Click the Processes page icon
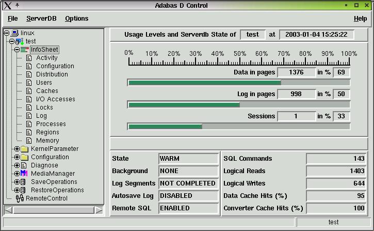Viewport: 374px width, 231px height. (29, 124)
